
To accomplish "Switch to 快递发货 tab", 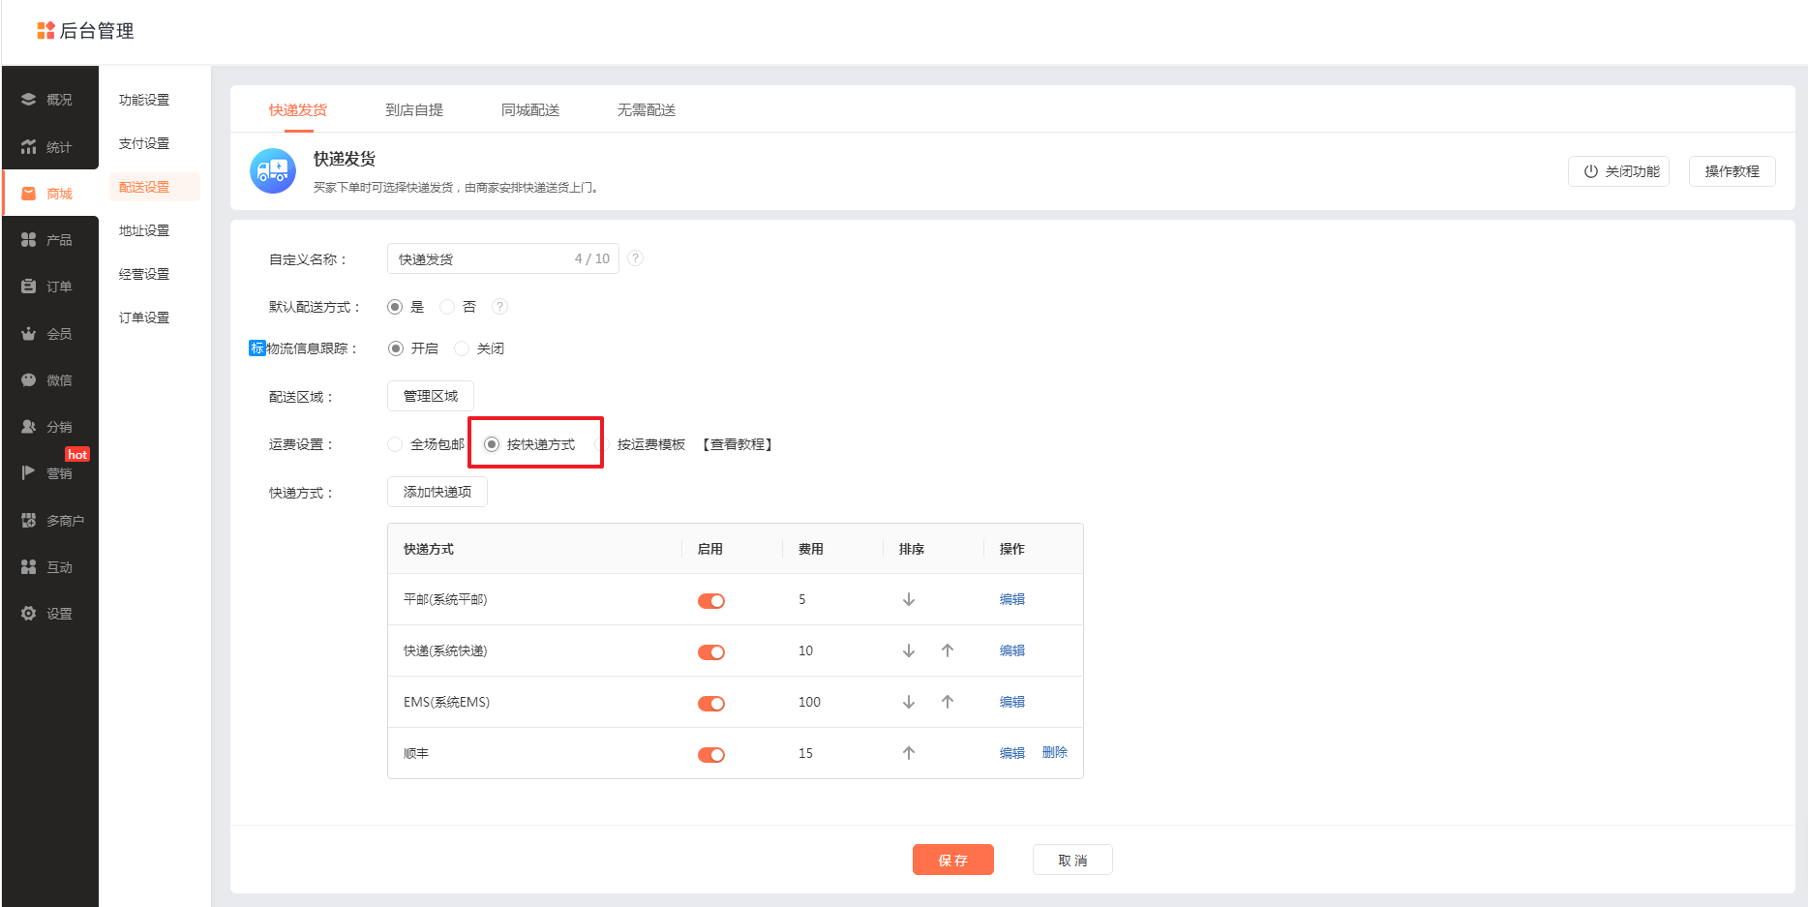I will 298,109.
